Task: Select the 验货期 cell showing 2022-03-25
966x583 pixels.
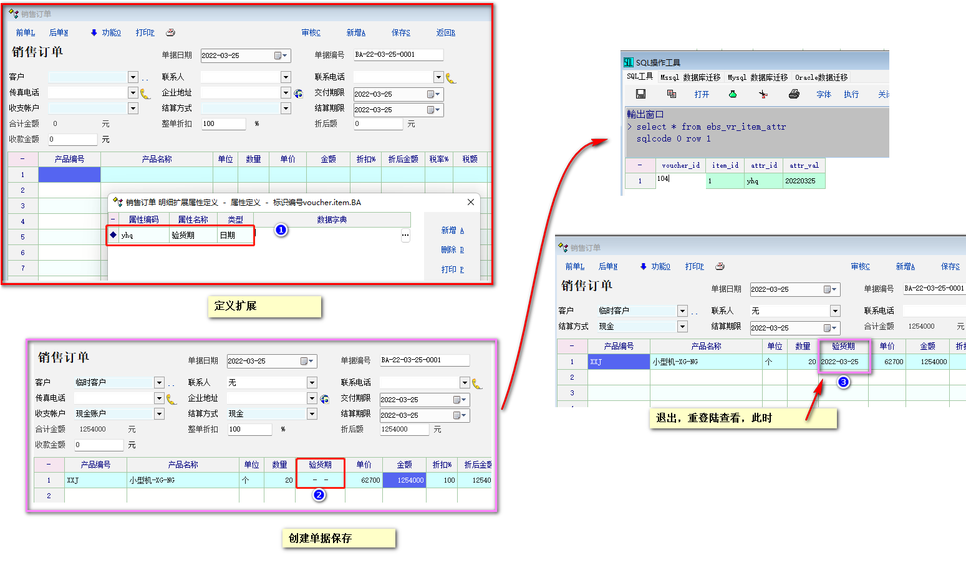Action: [843, 362]
